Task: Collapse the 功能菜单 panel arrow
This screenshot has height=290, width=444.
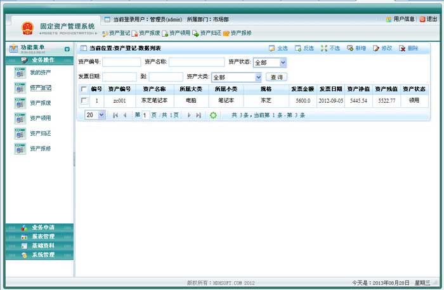Action: pyautogui.click(x=67, y=48)
